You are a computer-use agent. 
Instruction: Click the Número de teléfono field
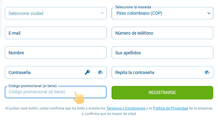(x=162, y=33)
